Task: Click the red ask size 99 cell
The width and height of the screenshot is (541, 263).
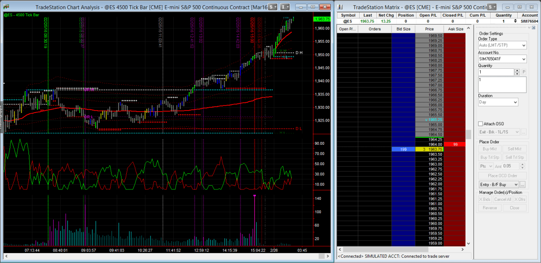Action: [455, 144]
